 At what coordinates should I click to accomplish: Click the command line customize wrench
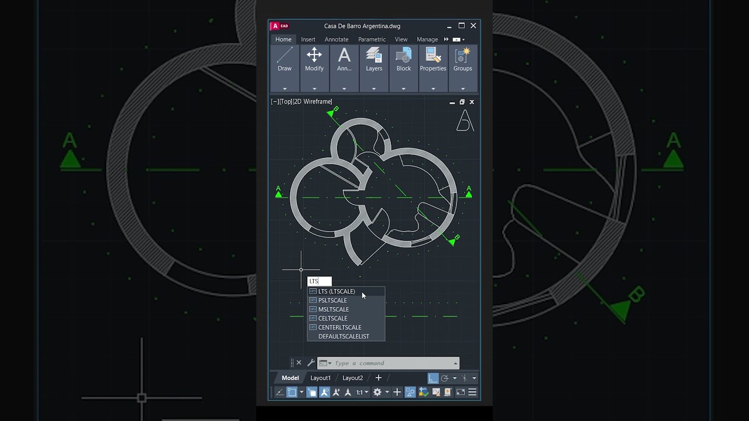(x=311, y=363)
